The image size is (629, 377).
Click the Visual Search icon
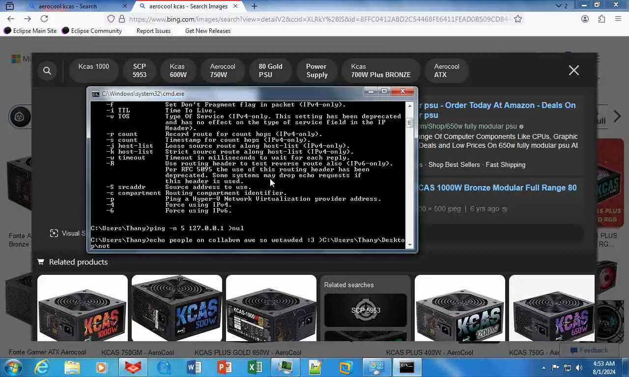54,233
